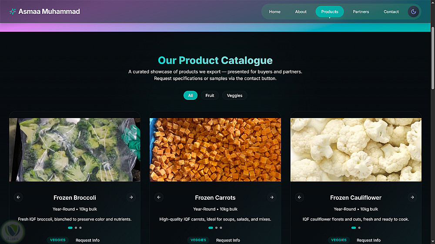Image resolution: width=435 pixels, height=244 pixels.
Task: Request Info for Frozen Cauliflower
Action: coord(368,240)
